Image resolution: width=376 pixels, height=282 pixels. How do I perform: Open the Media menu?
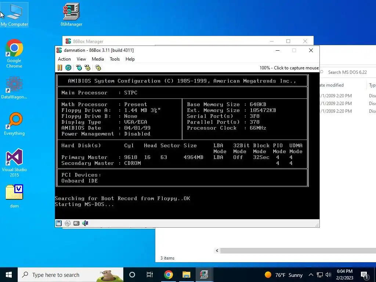[98, 59]
